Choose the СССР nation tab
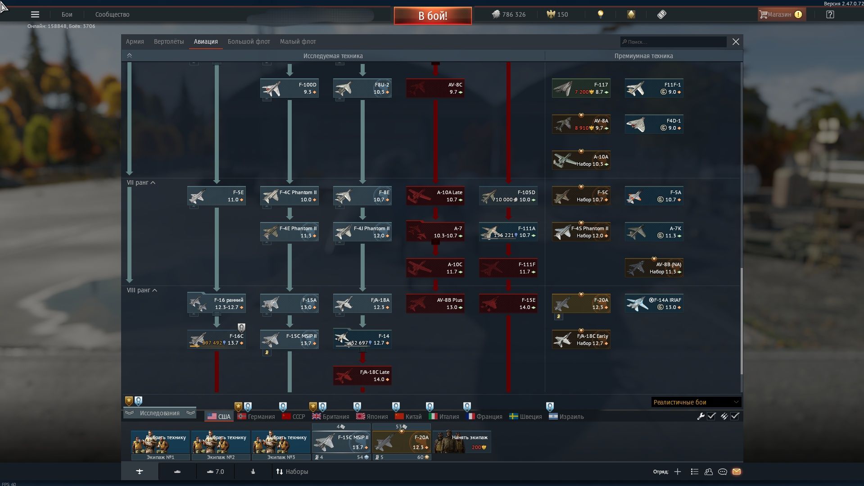This screenshot has width=864, height=486. click(294, 417)
